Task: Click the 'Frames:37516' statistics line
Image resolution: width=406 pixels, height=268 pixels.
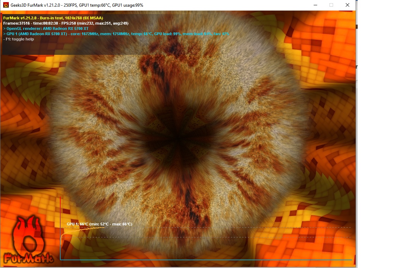Action: [66, 23]
